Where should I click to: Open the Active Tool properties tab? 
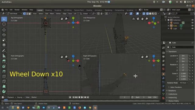pos(163,48)
